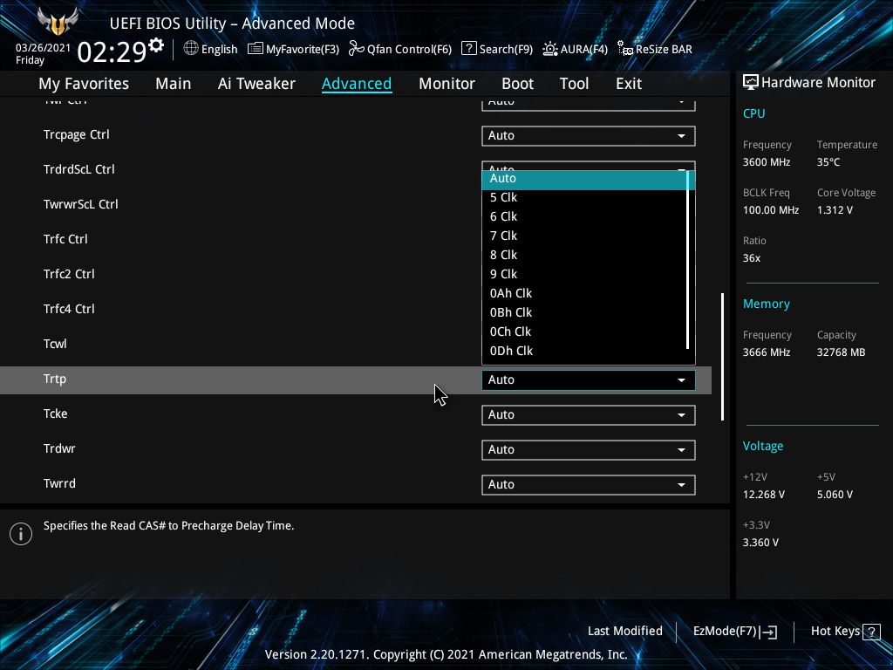Switch to the My Favorites tab
Screen dimensions: 893x670
pyautogui.click(x=84, y=84)
